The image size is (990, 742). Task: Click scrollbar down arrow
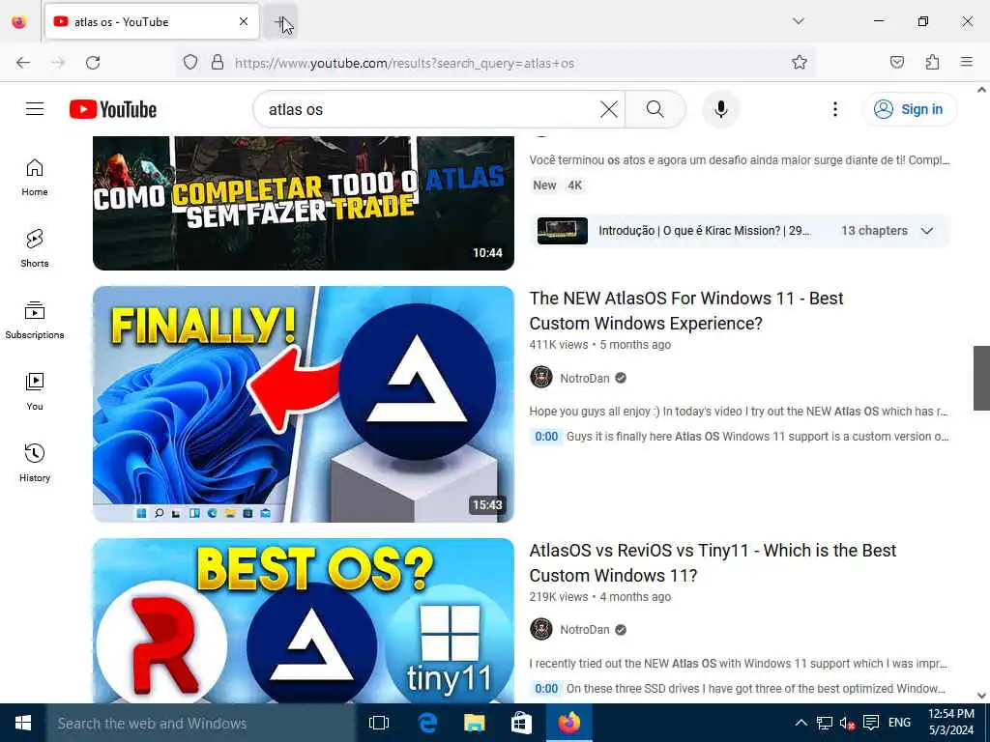[x=981, y=696]
